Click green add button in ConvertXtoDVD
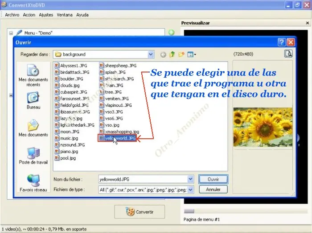 pyautogui.click(x=171, y=32)
